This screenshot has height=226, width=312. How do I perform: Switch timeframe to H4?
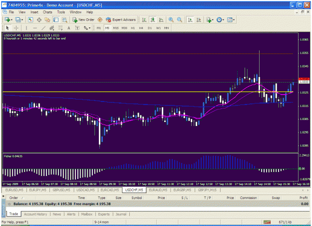click(x=141, y=28)
